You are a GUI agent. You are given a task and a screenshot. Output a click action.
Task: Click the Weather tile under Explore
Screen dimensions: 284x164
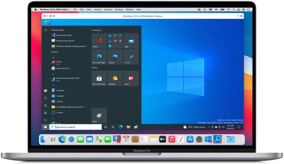115,79
